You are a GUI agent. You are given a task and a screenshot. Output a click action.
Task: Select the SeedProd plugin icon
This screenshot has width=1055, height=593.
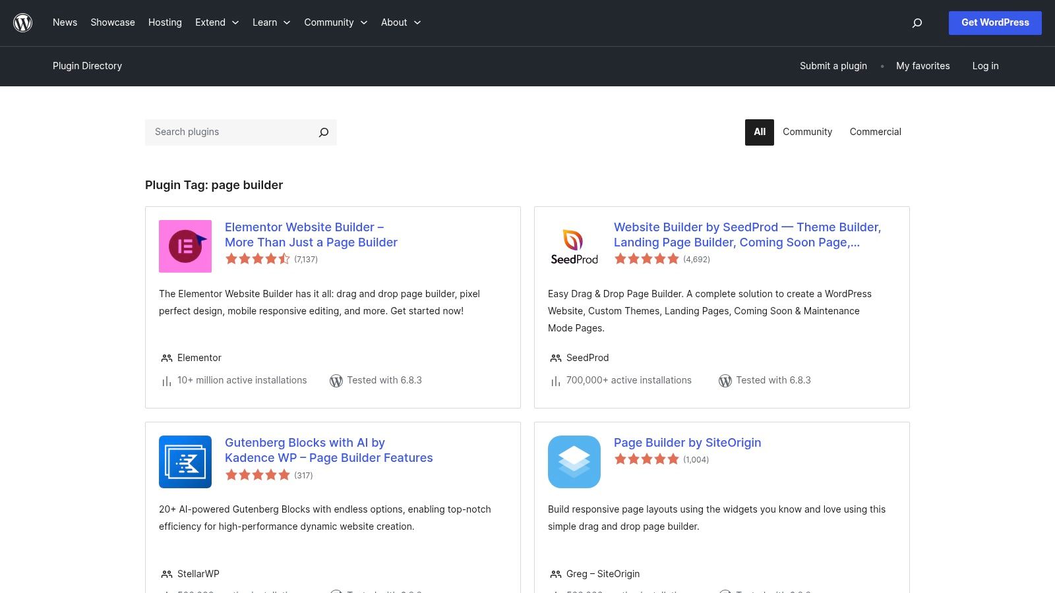click(574, 246)
